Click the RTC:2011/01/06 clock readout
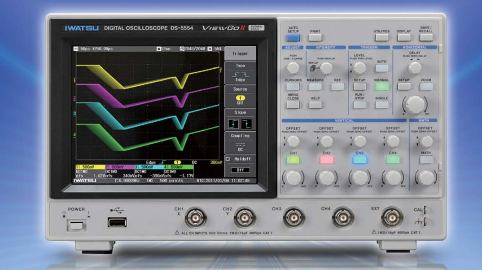 coord(223,181)
